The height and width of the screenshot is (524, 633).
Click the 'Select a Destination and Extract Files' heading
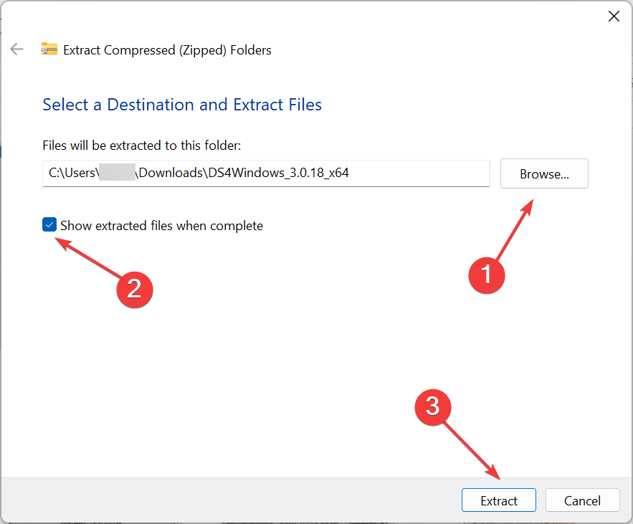pyautogui.click(x=182, y=105)
